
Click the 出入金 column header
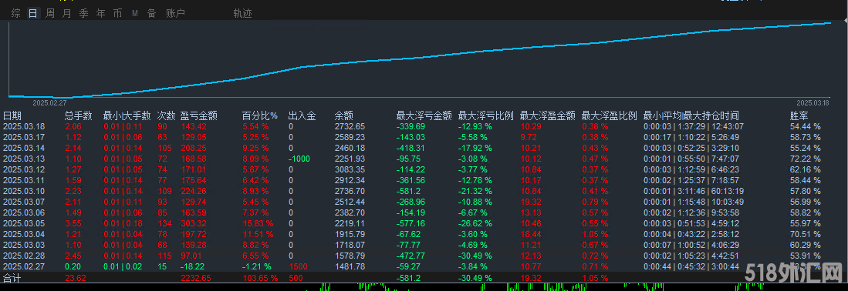pyautogui.click(x=302, y=115)
